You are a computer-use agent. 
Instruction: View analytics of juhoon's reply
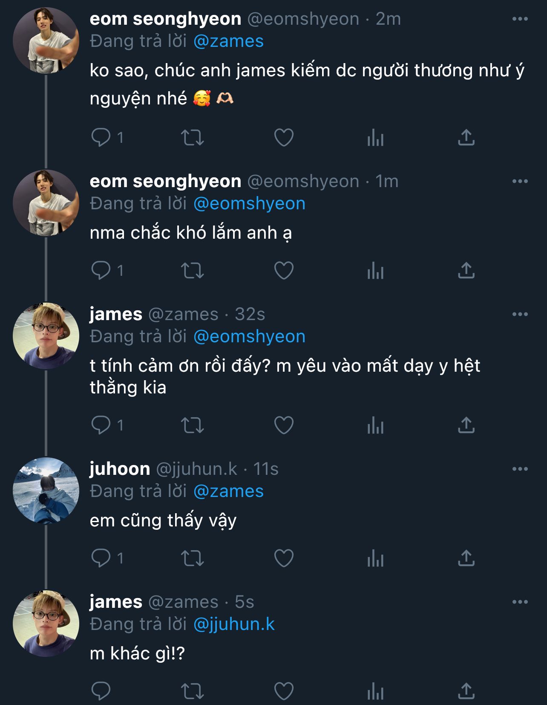pos(375,558)
